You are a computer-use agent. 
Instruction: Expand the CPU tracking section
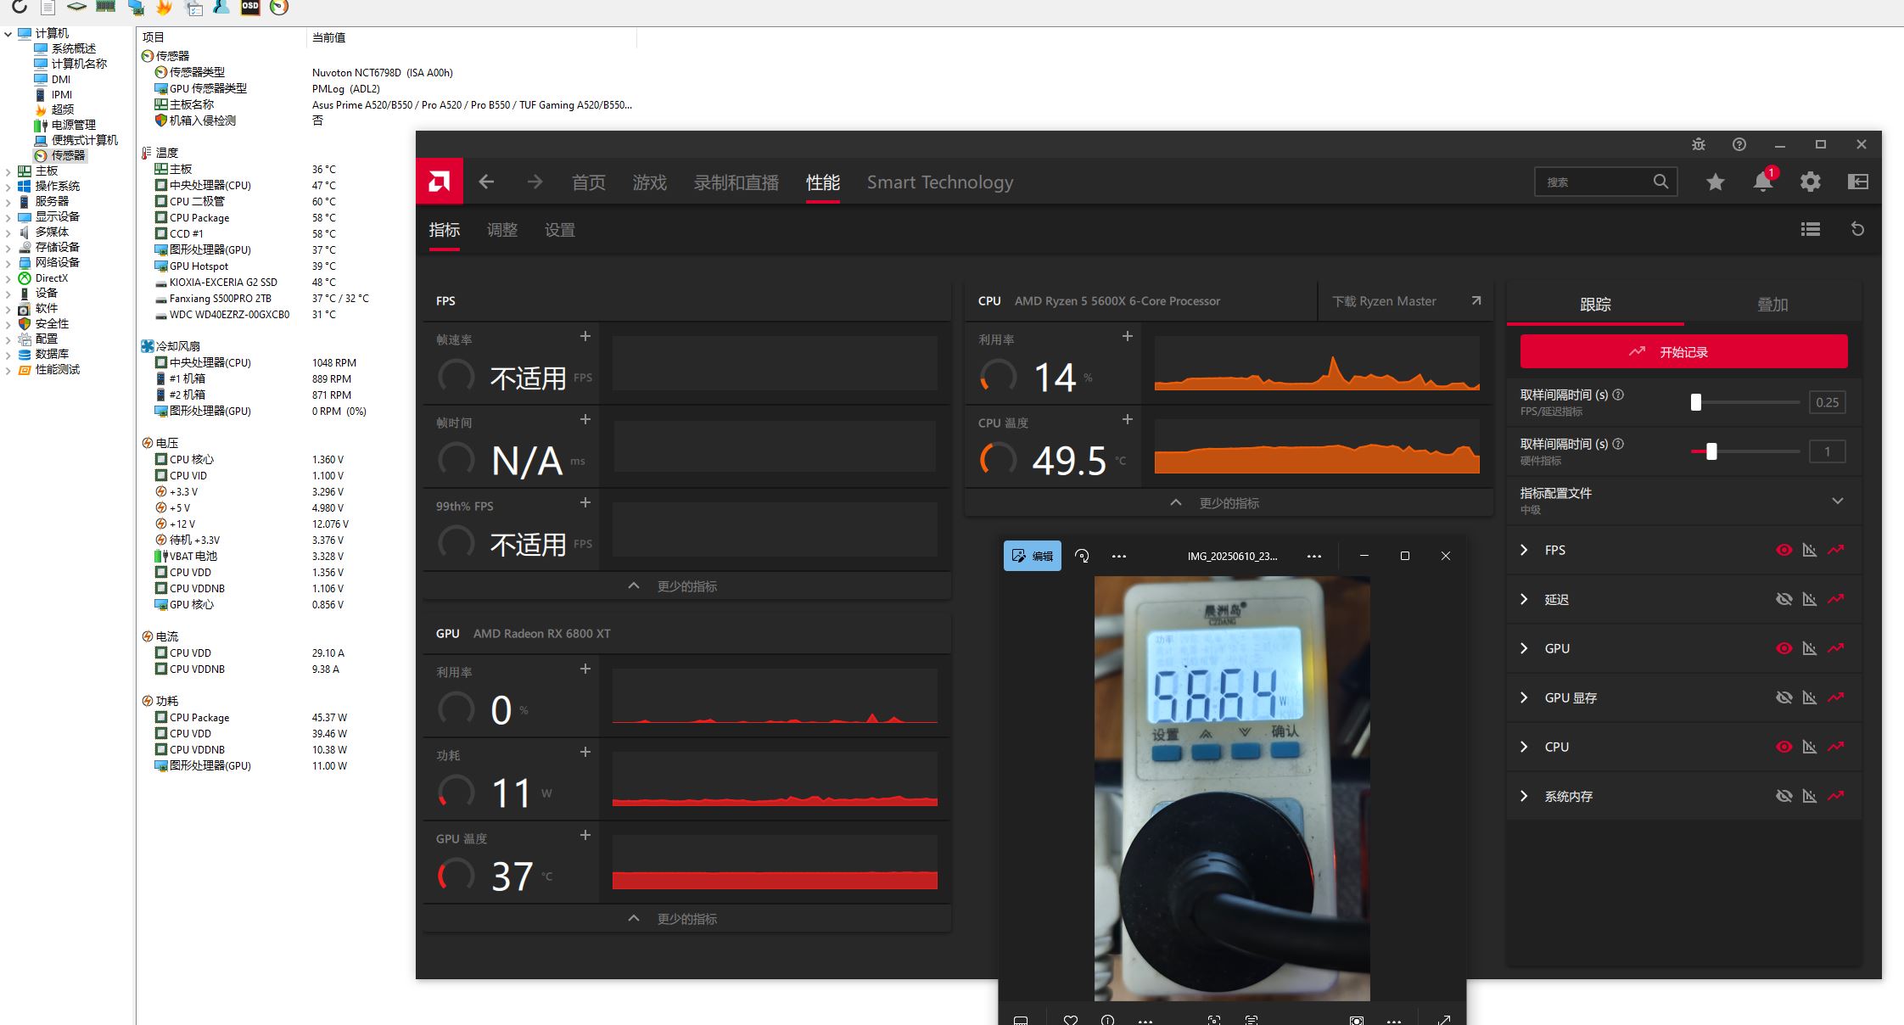(x=1525, y=747)
